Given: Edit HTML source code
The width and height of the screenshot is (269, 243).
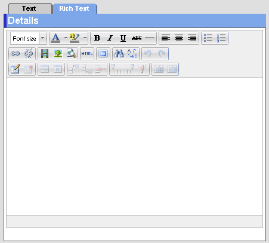Looking at the screenshot, I should coord(87,54).
